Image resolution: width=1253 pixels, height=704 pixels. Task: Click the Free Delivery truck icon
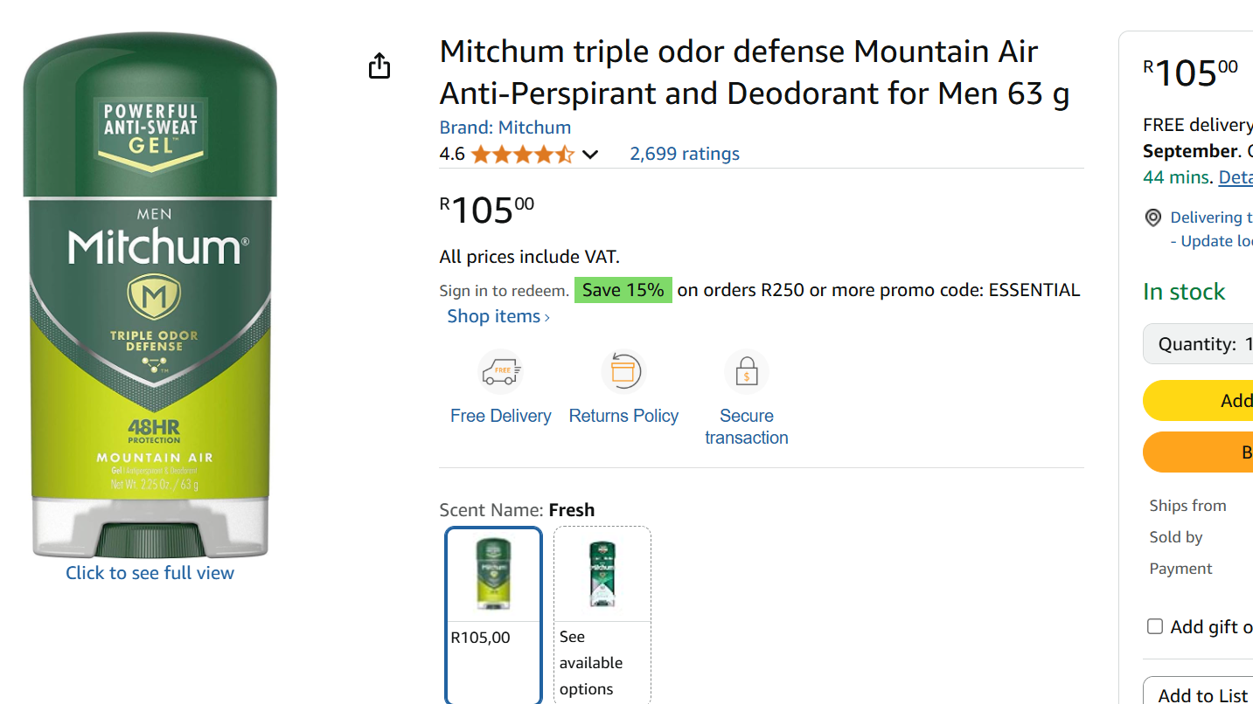click(501, 372)
